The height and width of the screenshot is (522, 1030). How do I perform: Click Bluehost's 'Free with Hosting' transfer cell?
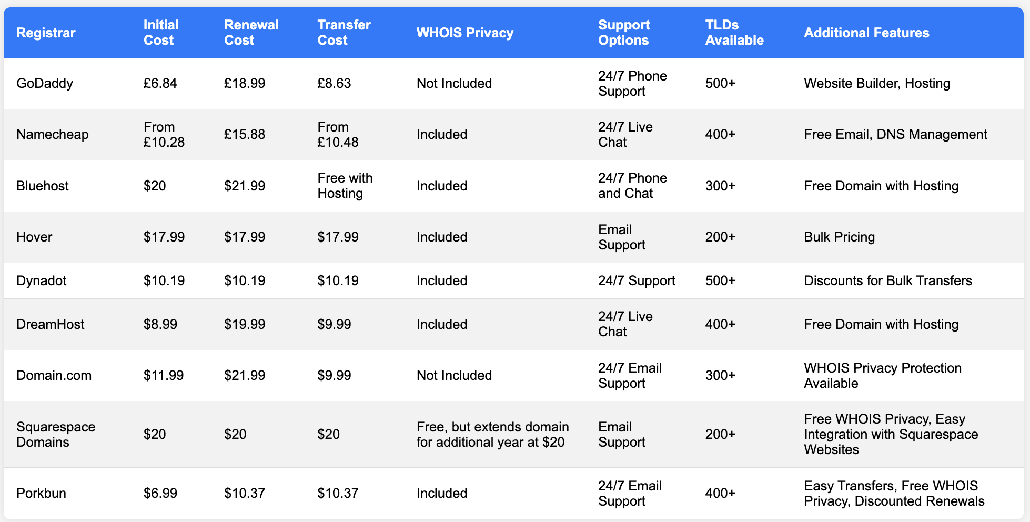click(345, 186)
